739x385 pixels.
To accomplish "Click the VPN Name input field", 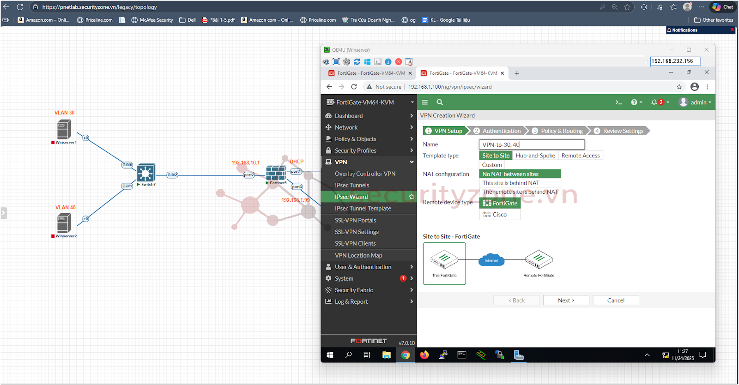I will (531, 144).
